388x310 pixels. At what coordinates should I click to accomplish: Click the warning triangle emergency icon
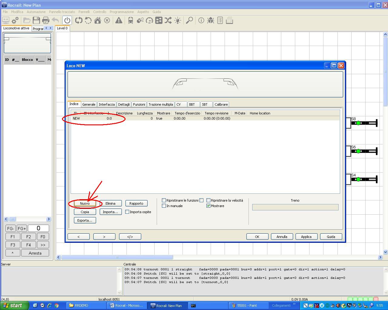pos(119,20)
